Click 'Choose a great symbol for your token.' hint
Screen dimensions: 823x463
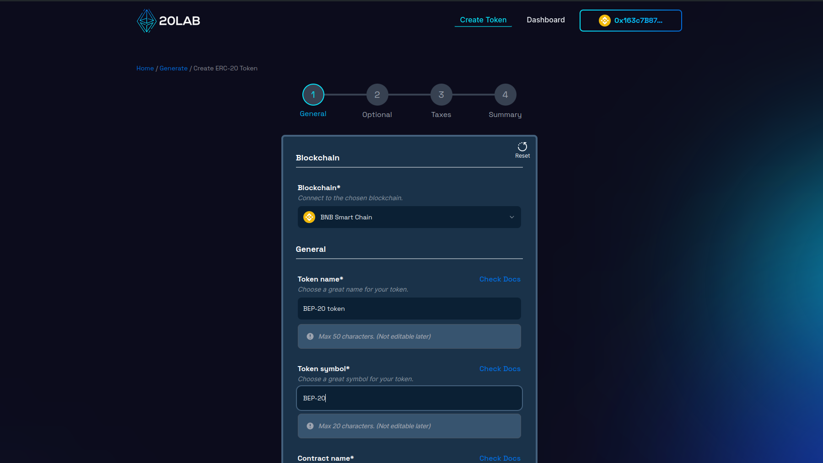pos(355,379)
